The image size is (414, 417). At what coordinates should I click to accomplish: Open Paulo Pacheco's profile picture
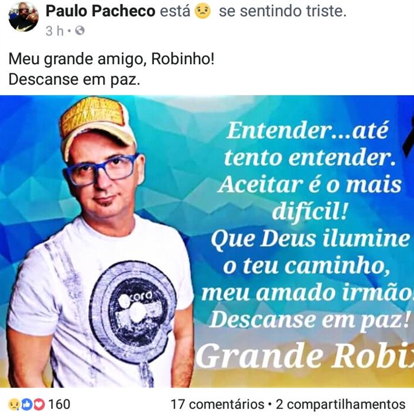click(23, 17)
